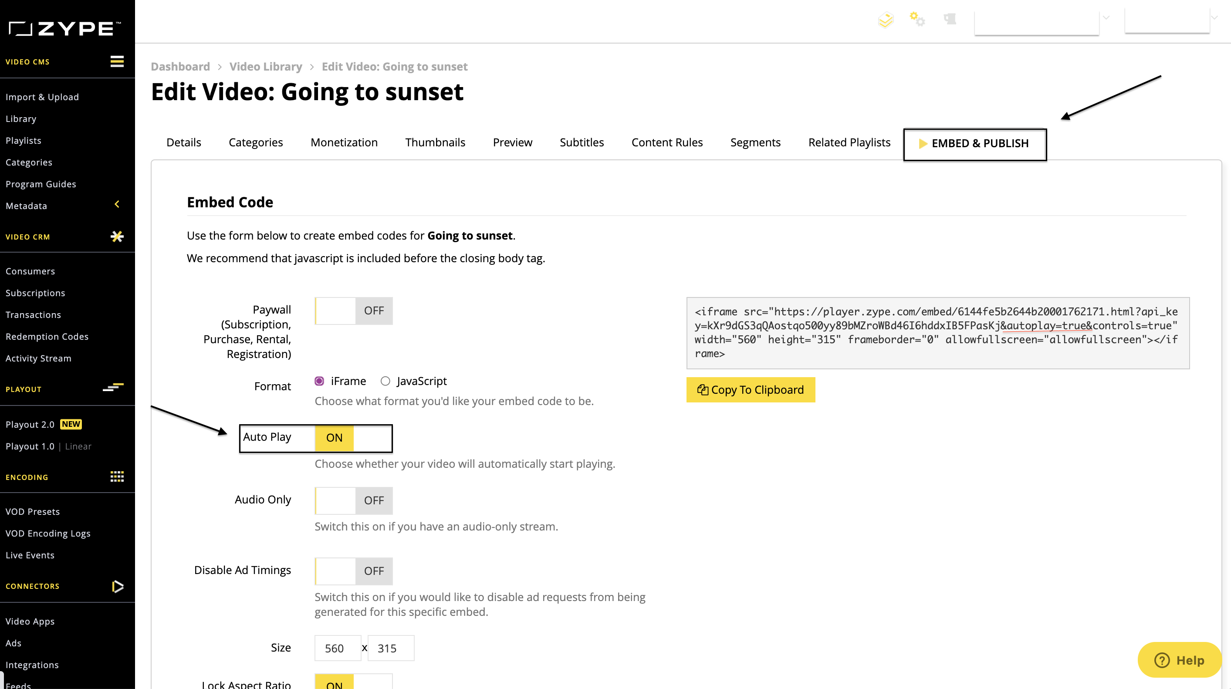Open VOD Encoding Logs in sidebar

click(48, 533)
